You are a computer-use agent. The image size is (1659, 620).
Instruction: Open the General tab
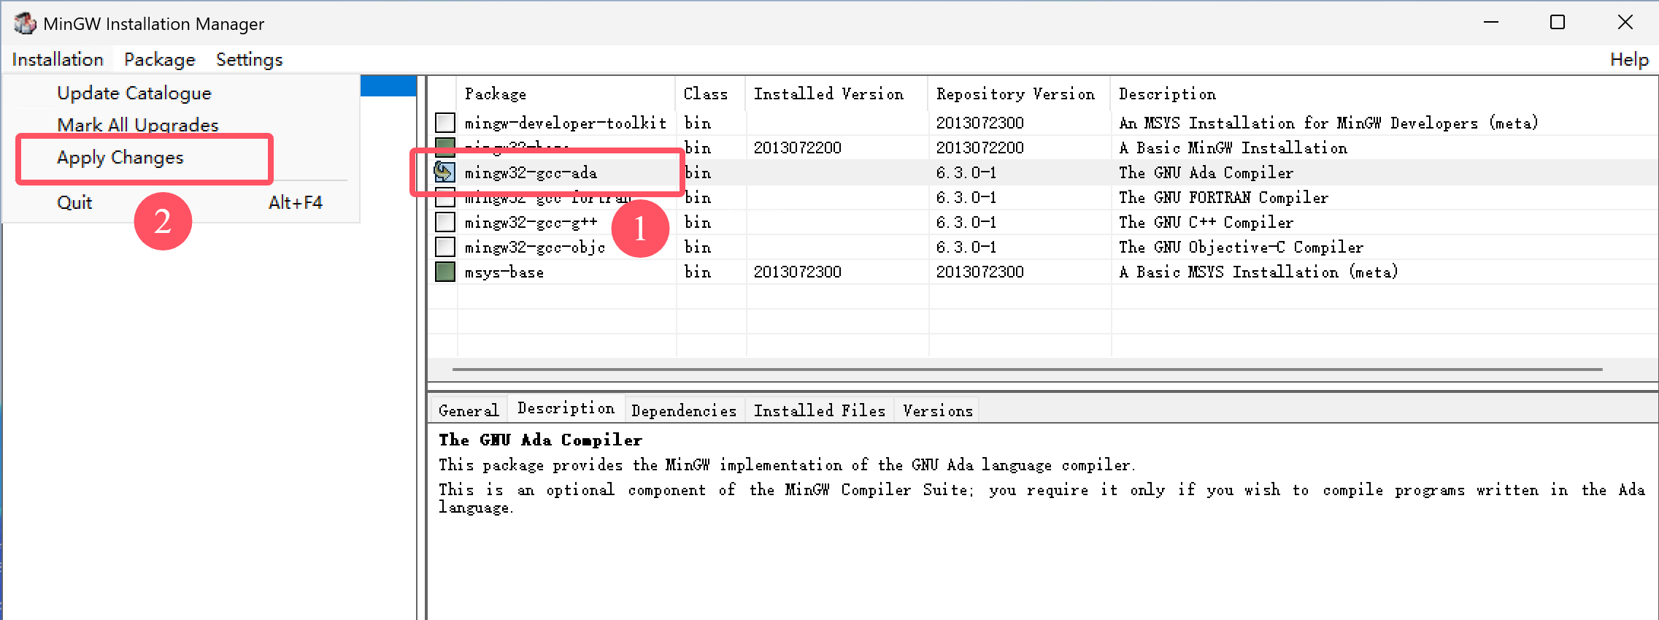(x=469, y=410)
